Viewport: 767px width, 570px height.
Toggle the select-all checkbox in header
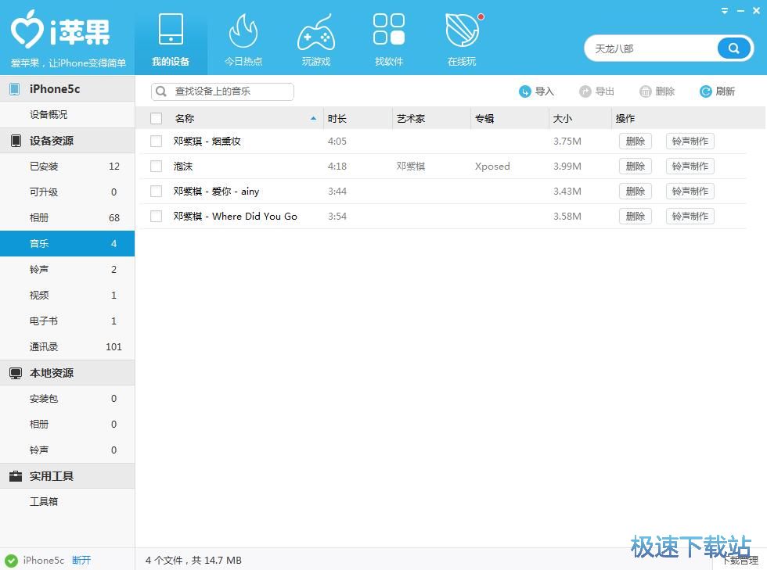tap(156, 118)
